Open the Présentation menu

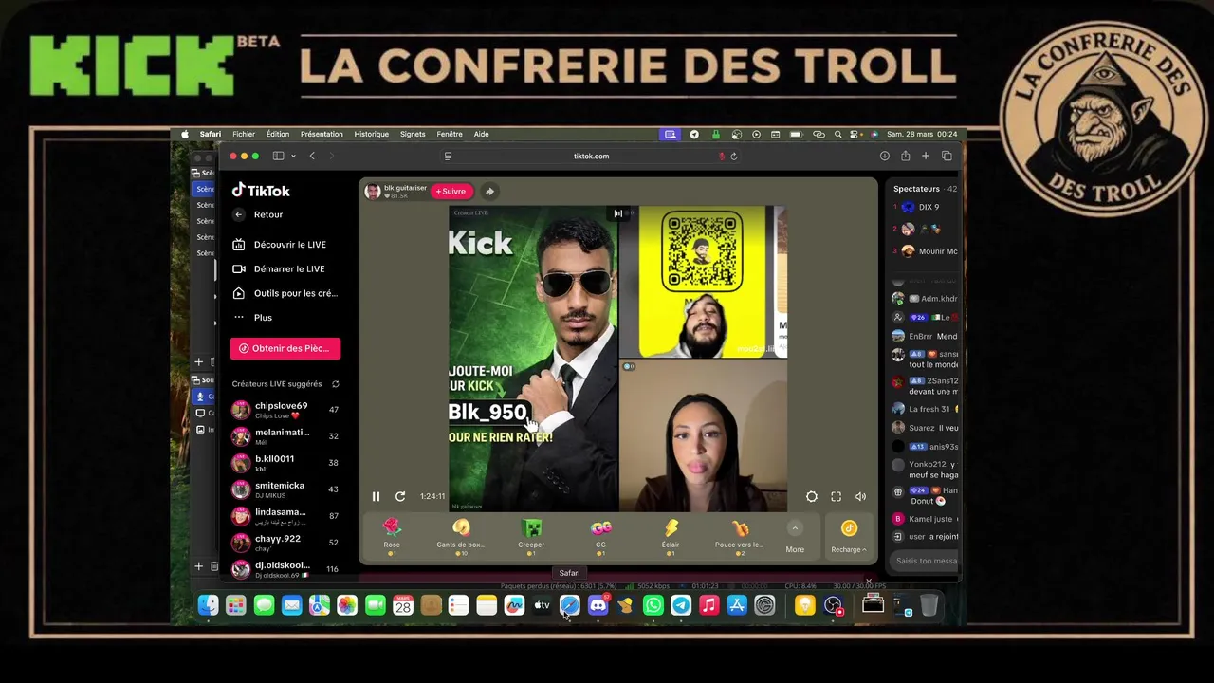[322, 134]
